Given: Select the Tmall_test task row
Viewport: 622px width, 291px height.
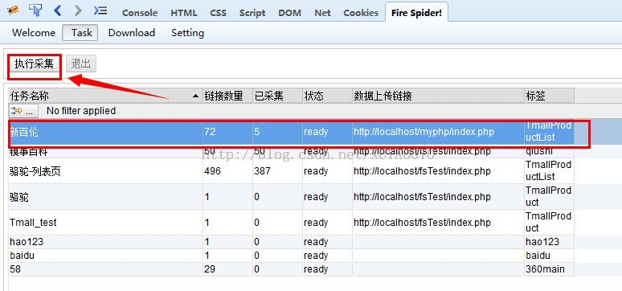Looking at the screenshot, I should (x=292, y=223).
